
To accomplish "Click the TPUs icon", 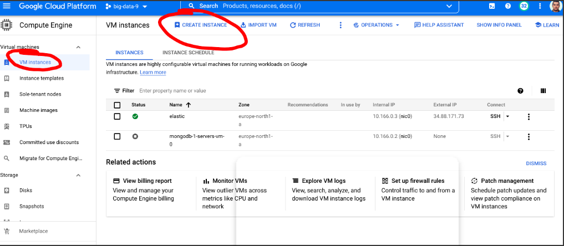I will 7,126.
